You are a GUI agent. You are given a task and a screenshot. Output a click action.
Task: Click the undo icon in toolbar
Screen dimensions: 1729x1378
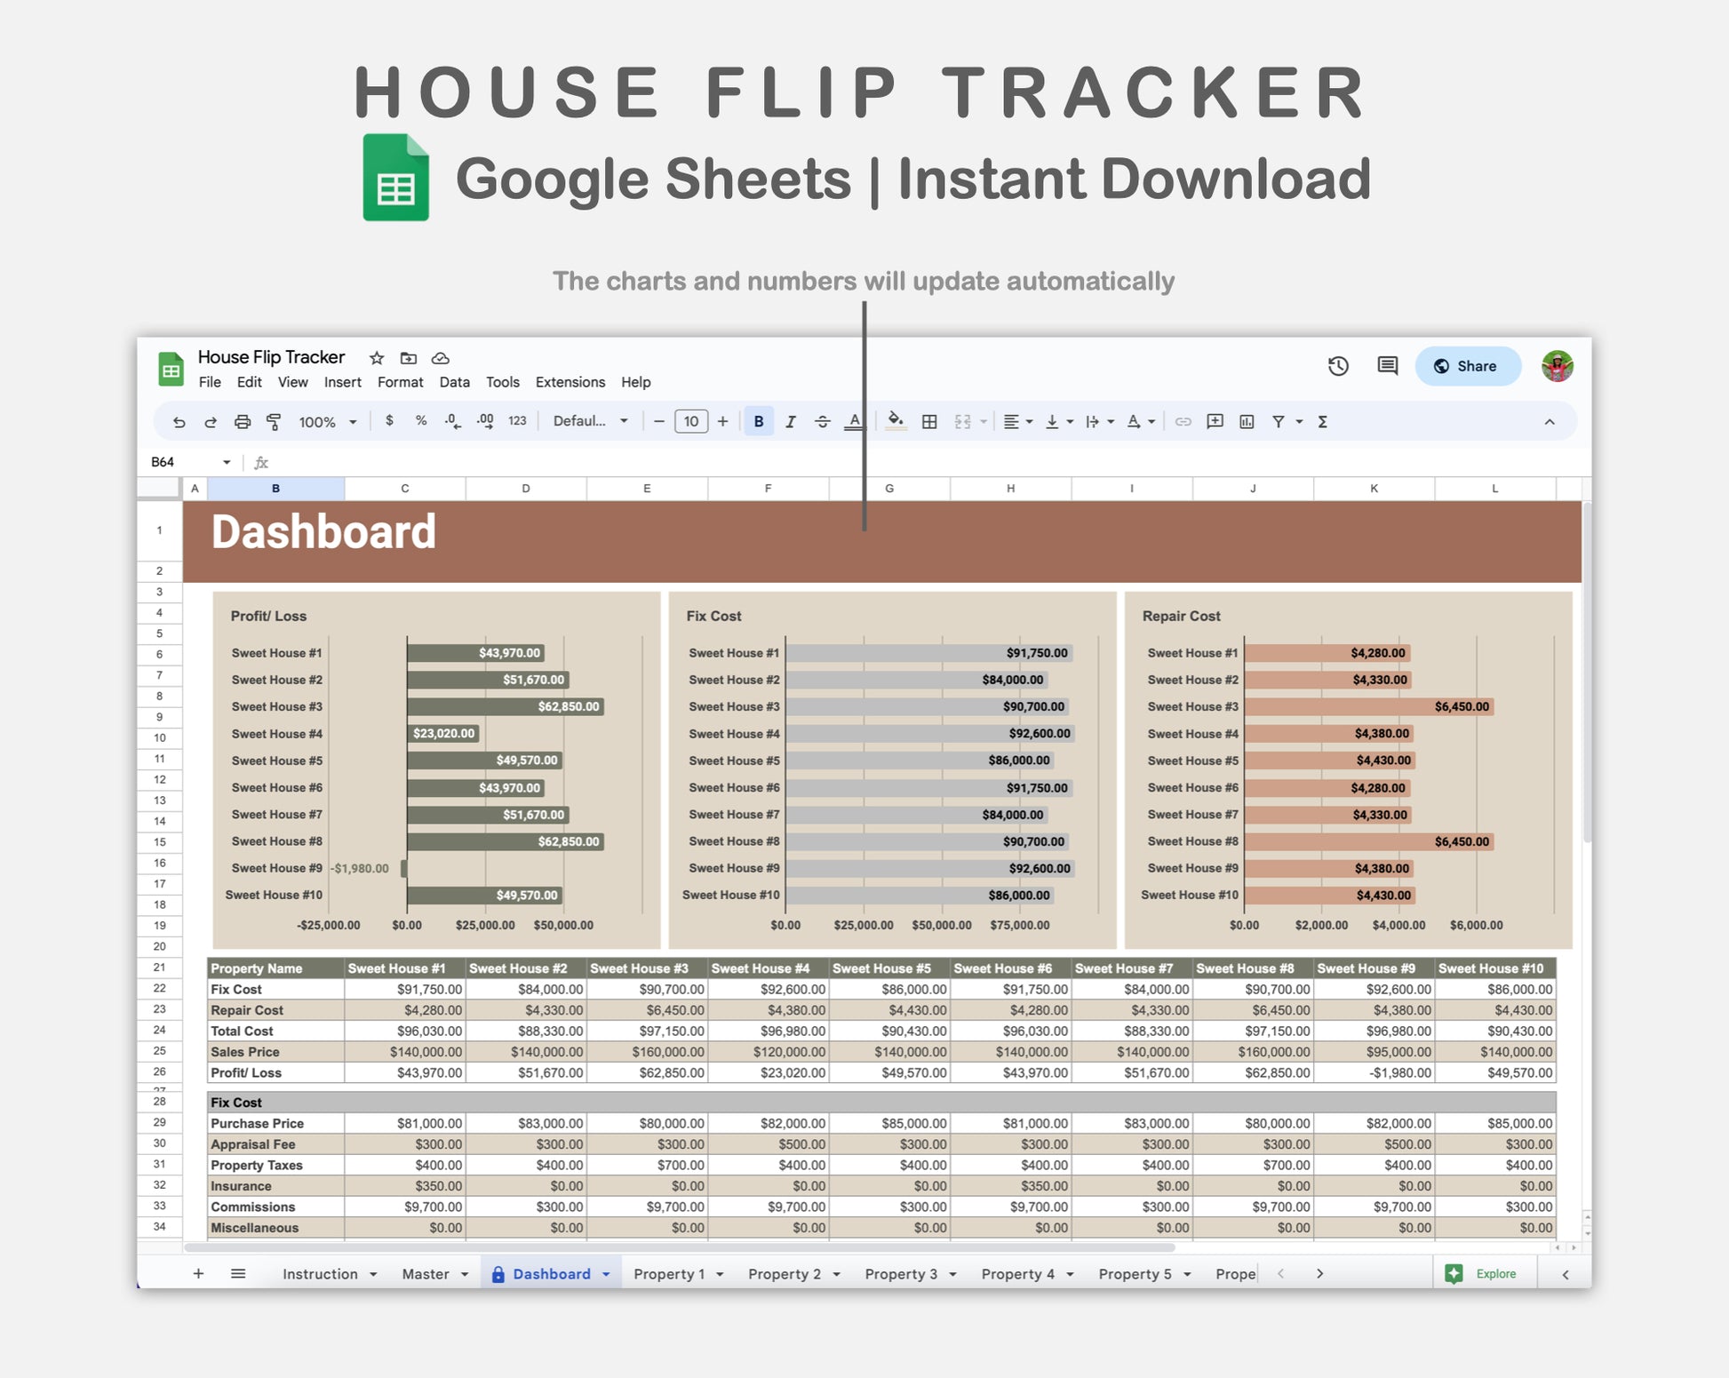tap(179, 422)
